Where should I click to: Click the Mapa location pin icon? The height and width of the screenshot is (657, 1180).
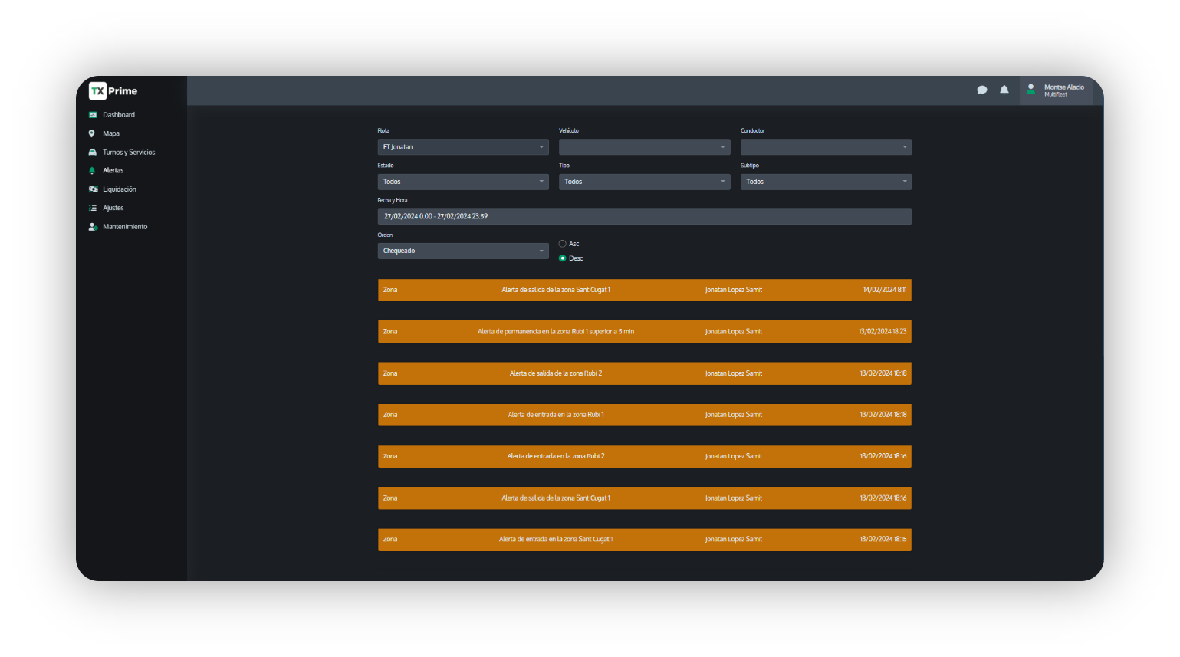point(92,133)
